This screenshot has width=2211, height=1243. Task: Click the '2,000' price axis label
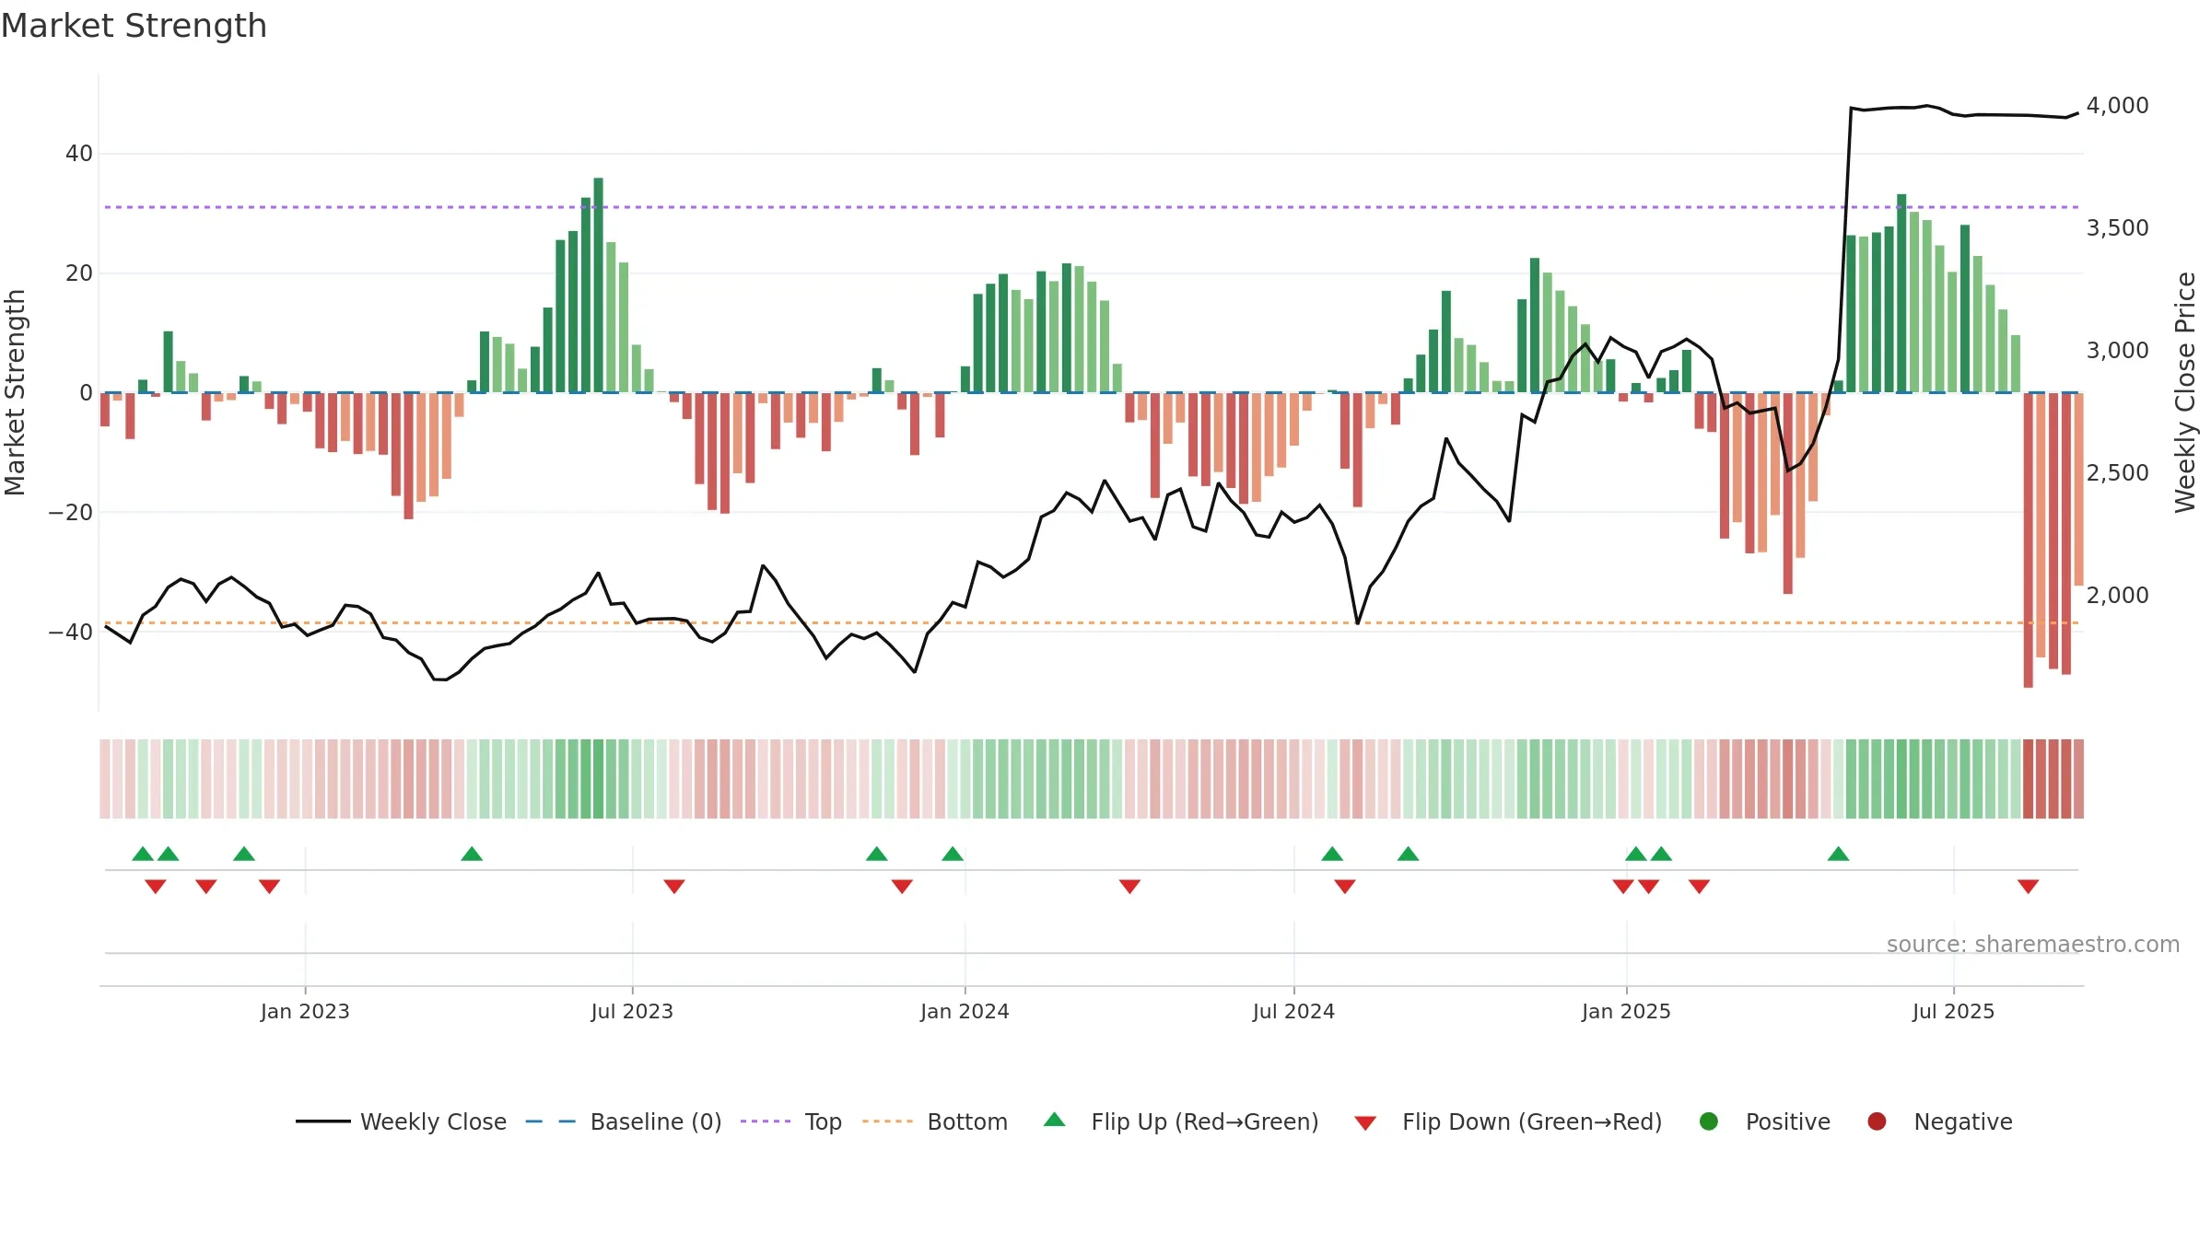click(2117, 596)
